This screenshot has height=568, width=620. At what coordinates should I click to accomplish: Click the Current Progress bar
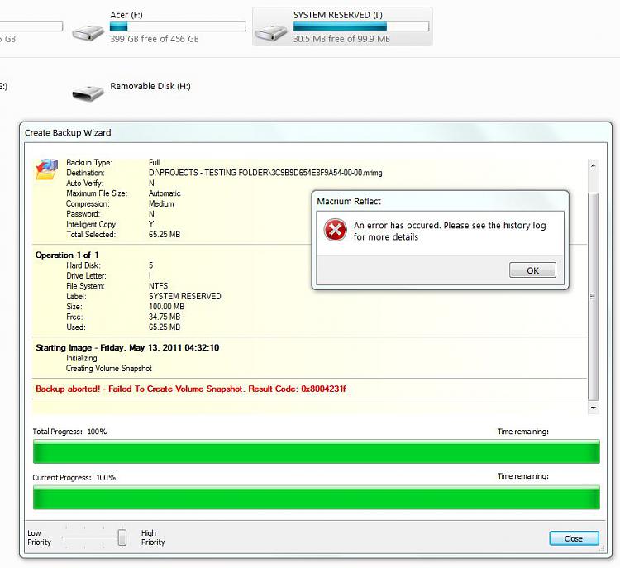pyautogui.click(x=317, y=497)
